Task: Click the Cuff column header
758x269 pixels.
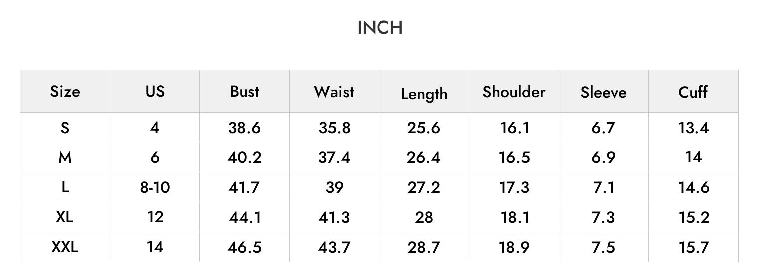Action: click(693, 92)
